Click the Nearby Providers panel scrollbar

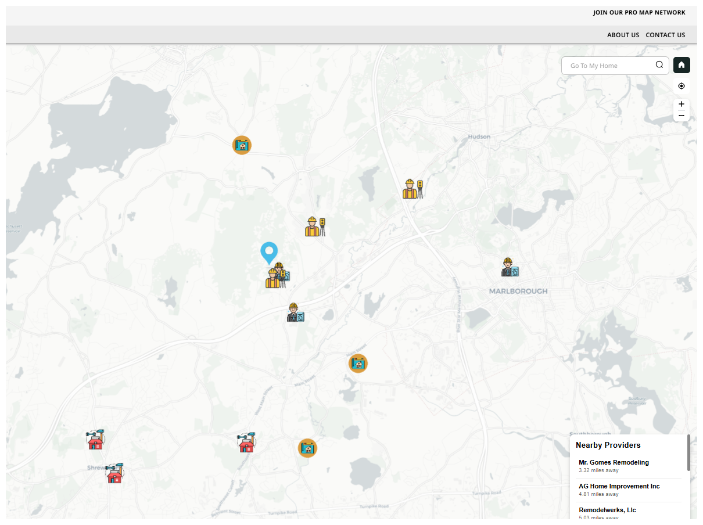(688, 453)
